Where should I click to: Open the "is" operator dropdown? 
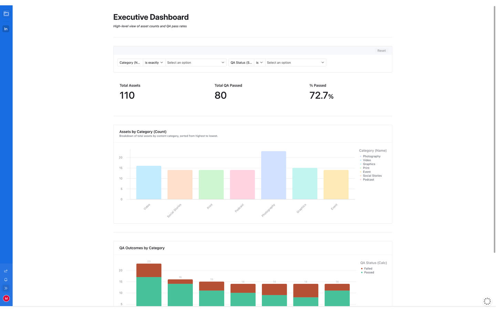(x=259, y=62)
